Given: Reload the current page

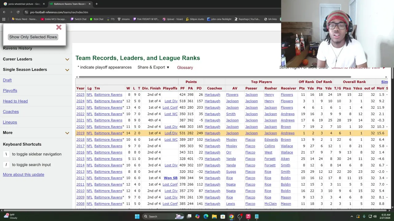Looking at the screenshot, I should click(18, 12).
